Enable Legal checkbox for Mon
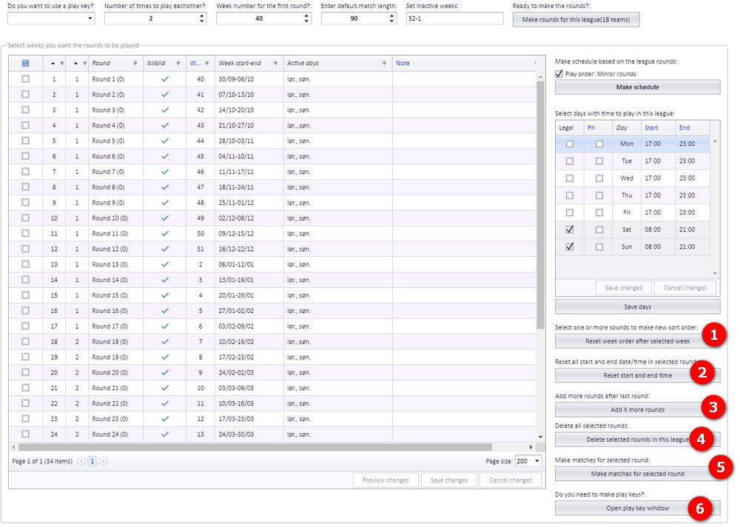 pos(570,144)
